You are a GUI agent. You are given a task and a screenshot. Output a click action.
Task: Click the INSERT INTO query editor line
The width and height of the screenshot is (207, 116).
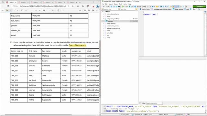coord(150,15)
